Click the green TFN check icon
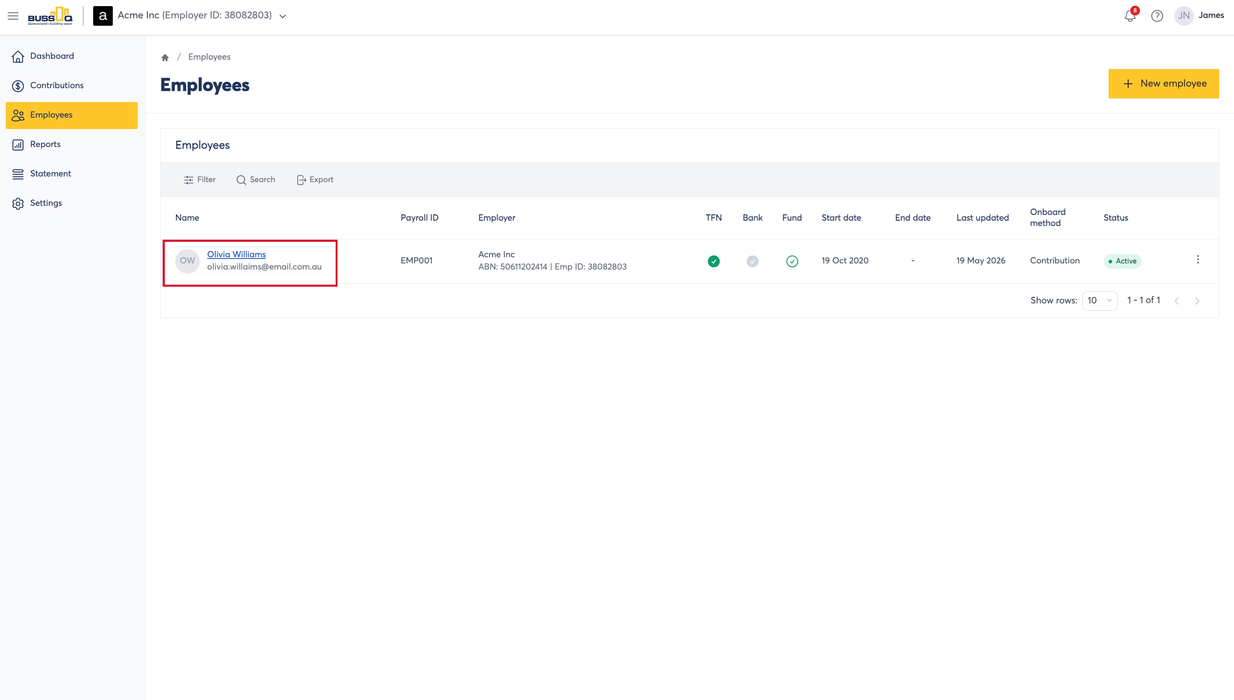The width and height of the screenshot is (1234, 700). pyautogui.click(x=713, y=261)
